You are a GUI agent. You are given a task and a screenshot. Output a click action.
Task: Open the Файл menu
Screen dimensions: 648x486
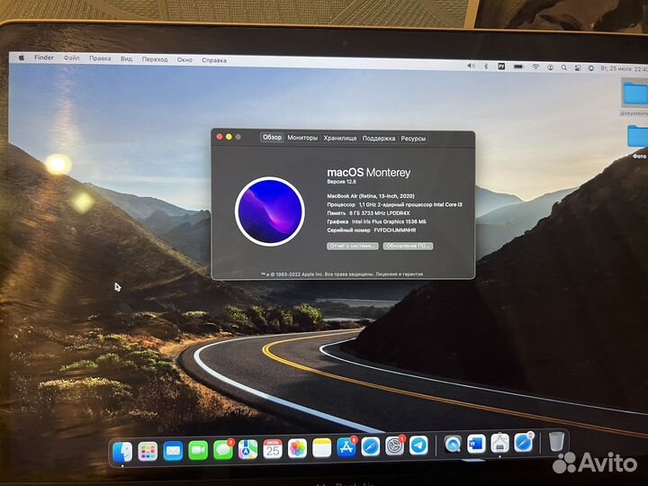71,58
